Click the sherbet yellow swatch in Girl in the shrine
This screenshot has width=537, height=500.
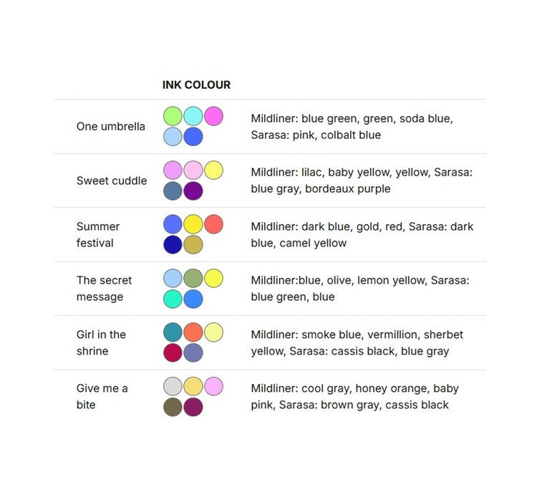(x=213, y=332)
